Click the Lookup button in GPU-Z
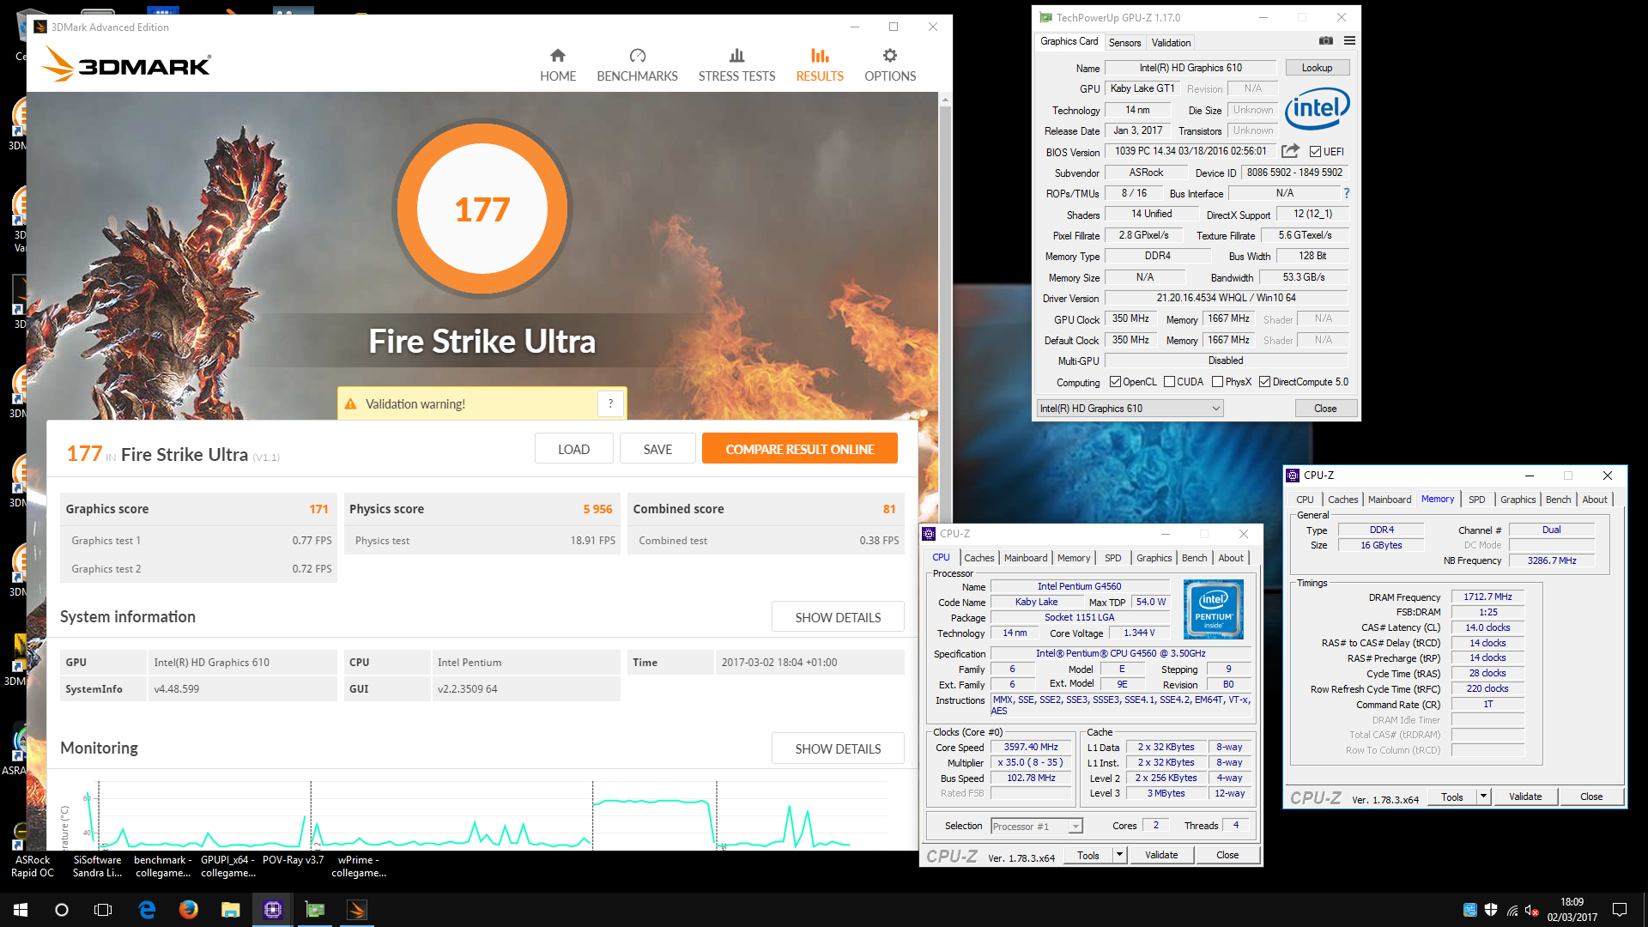The image size is (1648, 927). [x=1317, y=68]
